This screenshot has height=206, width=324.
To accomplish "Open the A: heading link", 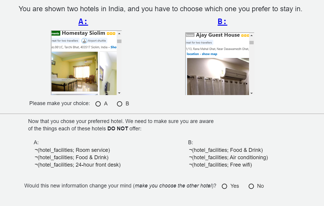I will (83, 21).
